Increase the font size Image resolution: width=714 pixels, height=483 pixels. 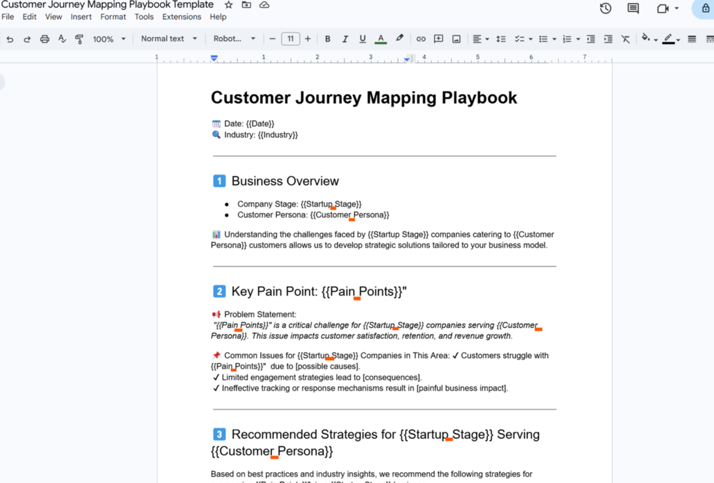pyautogui.click(x=308, y=39)
